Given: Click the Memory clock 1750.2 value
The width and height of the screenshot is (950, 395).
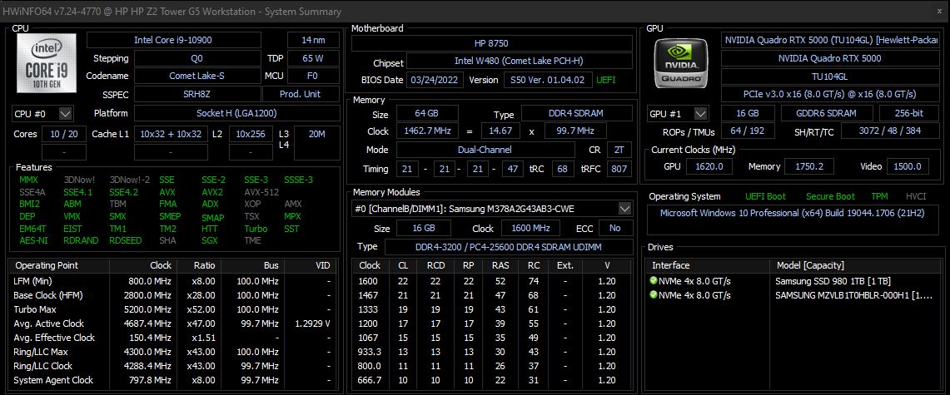Looking at the screenshot, I should pyautogui.click(x=808, y=166).
